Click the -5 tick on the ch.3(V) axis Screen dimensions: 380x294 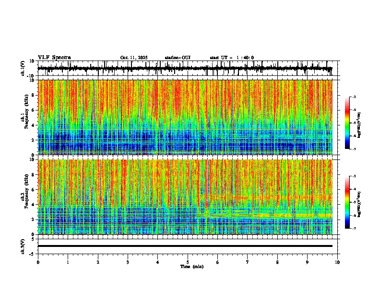coord(33,254)
